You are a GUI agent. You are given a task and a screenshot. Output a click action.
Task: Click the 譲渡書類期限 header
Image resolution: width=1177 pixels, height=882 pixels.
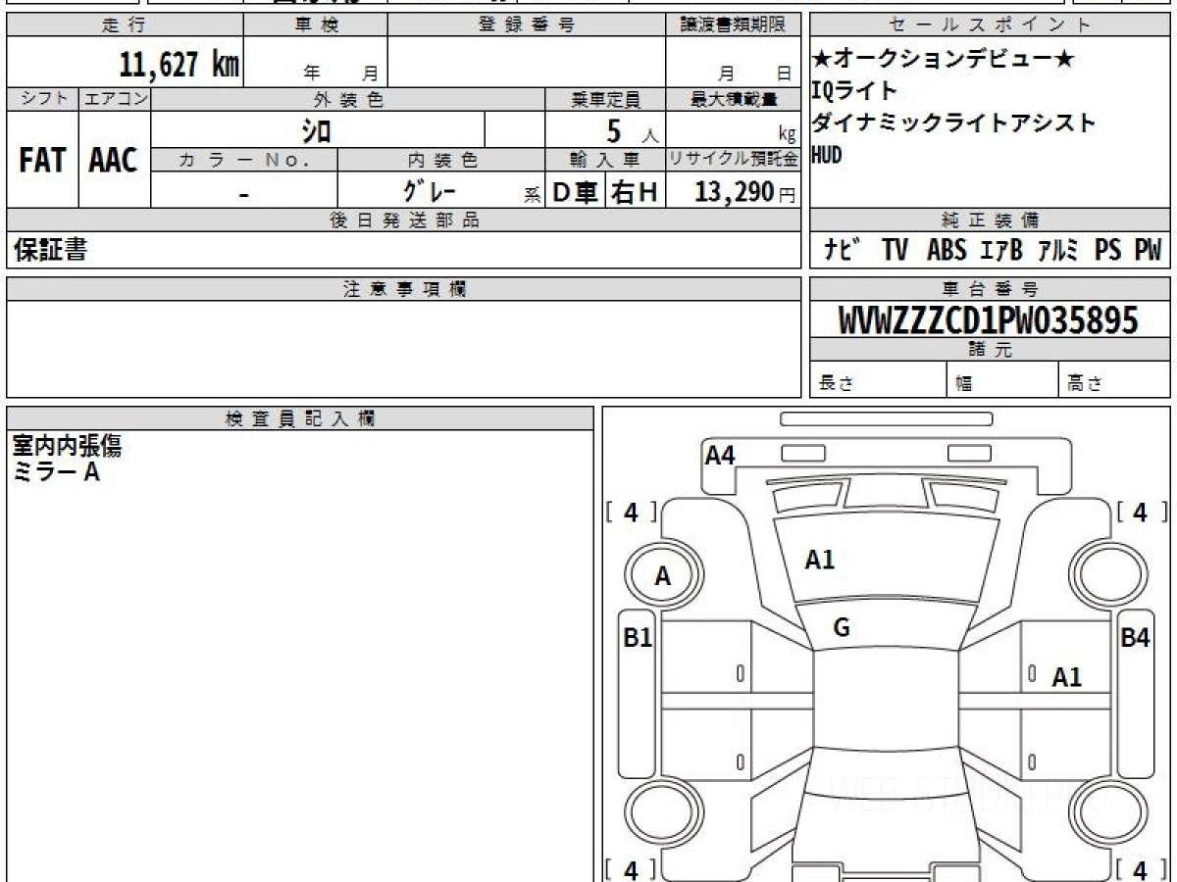[733, 25]
